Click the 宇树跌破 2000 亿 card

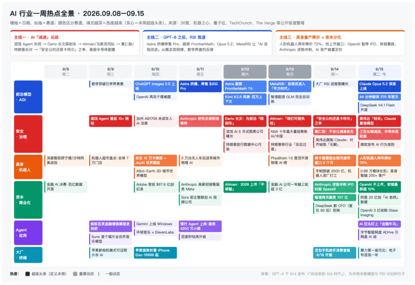[335, 173]
